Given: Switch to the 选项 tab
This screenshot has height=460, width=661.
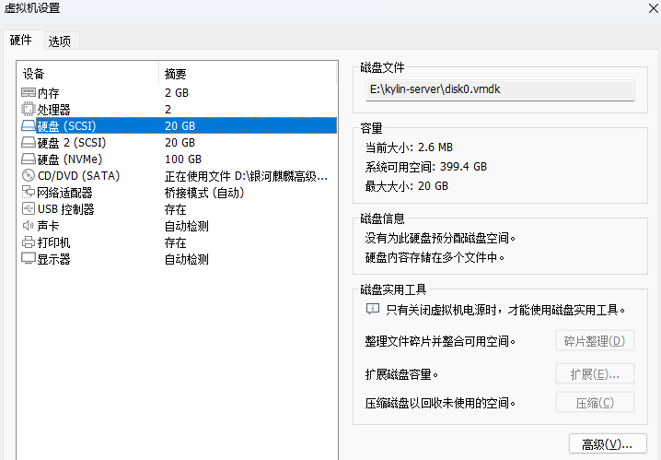Looking at the screenshot, I should [60, 41].
